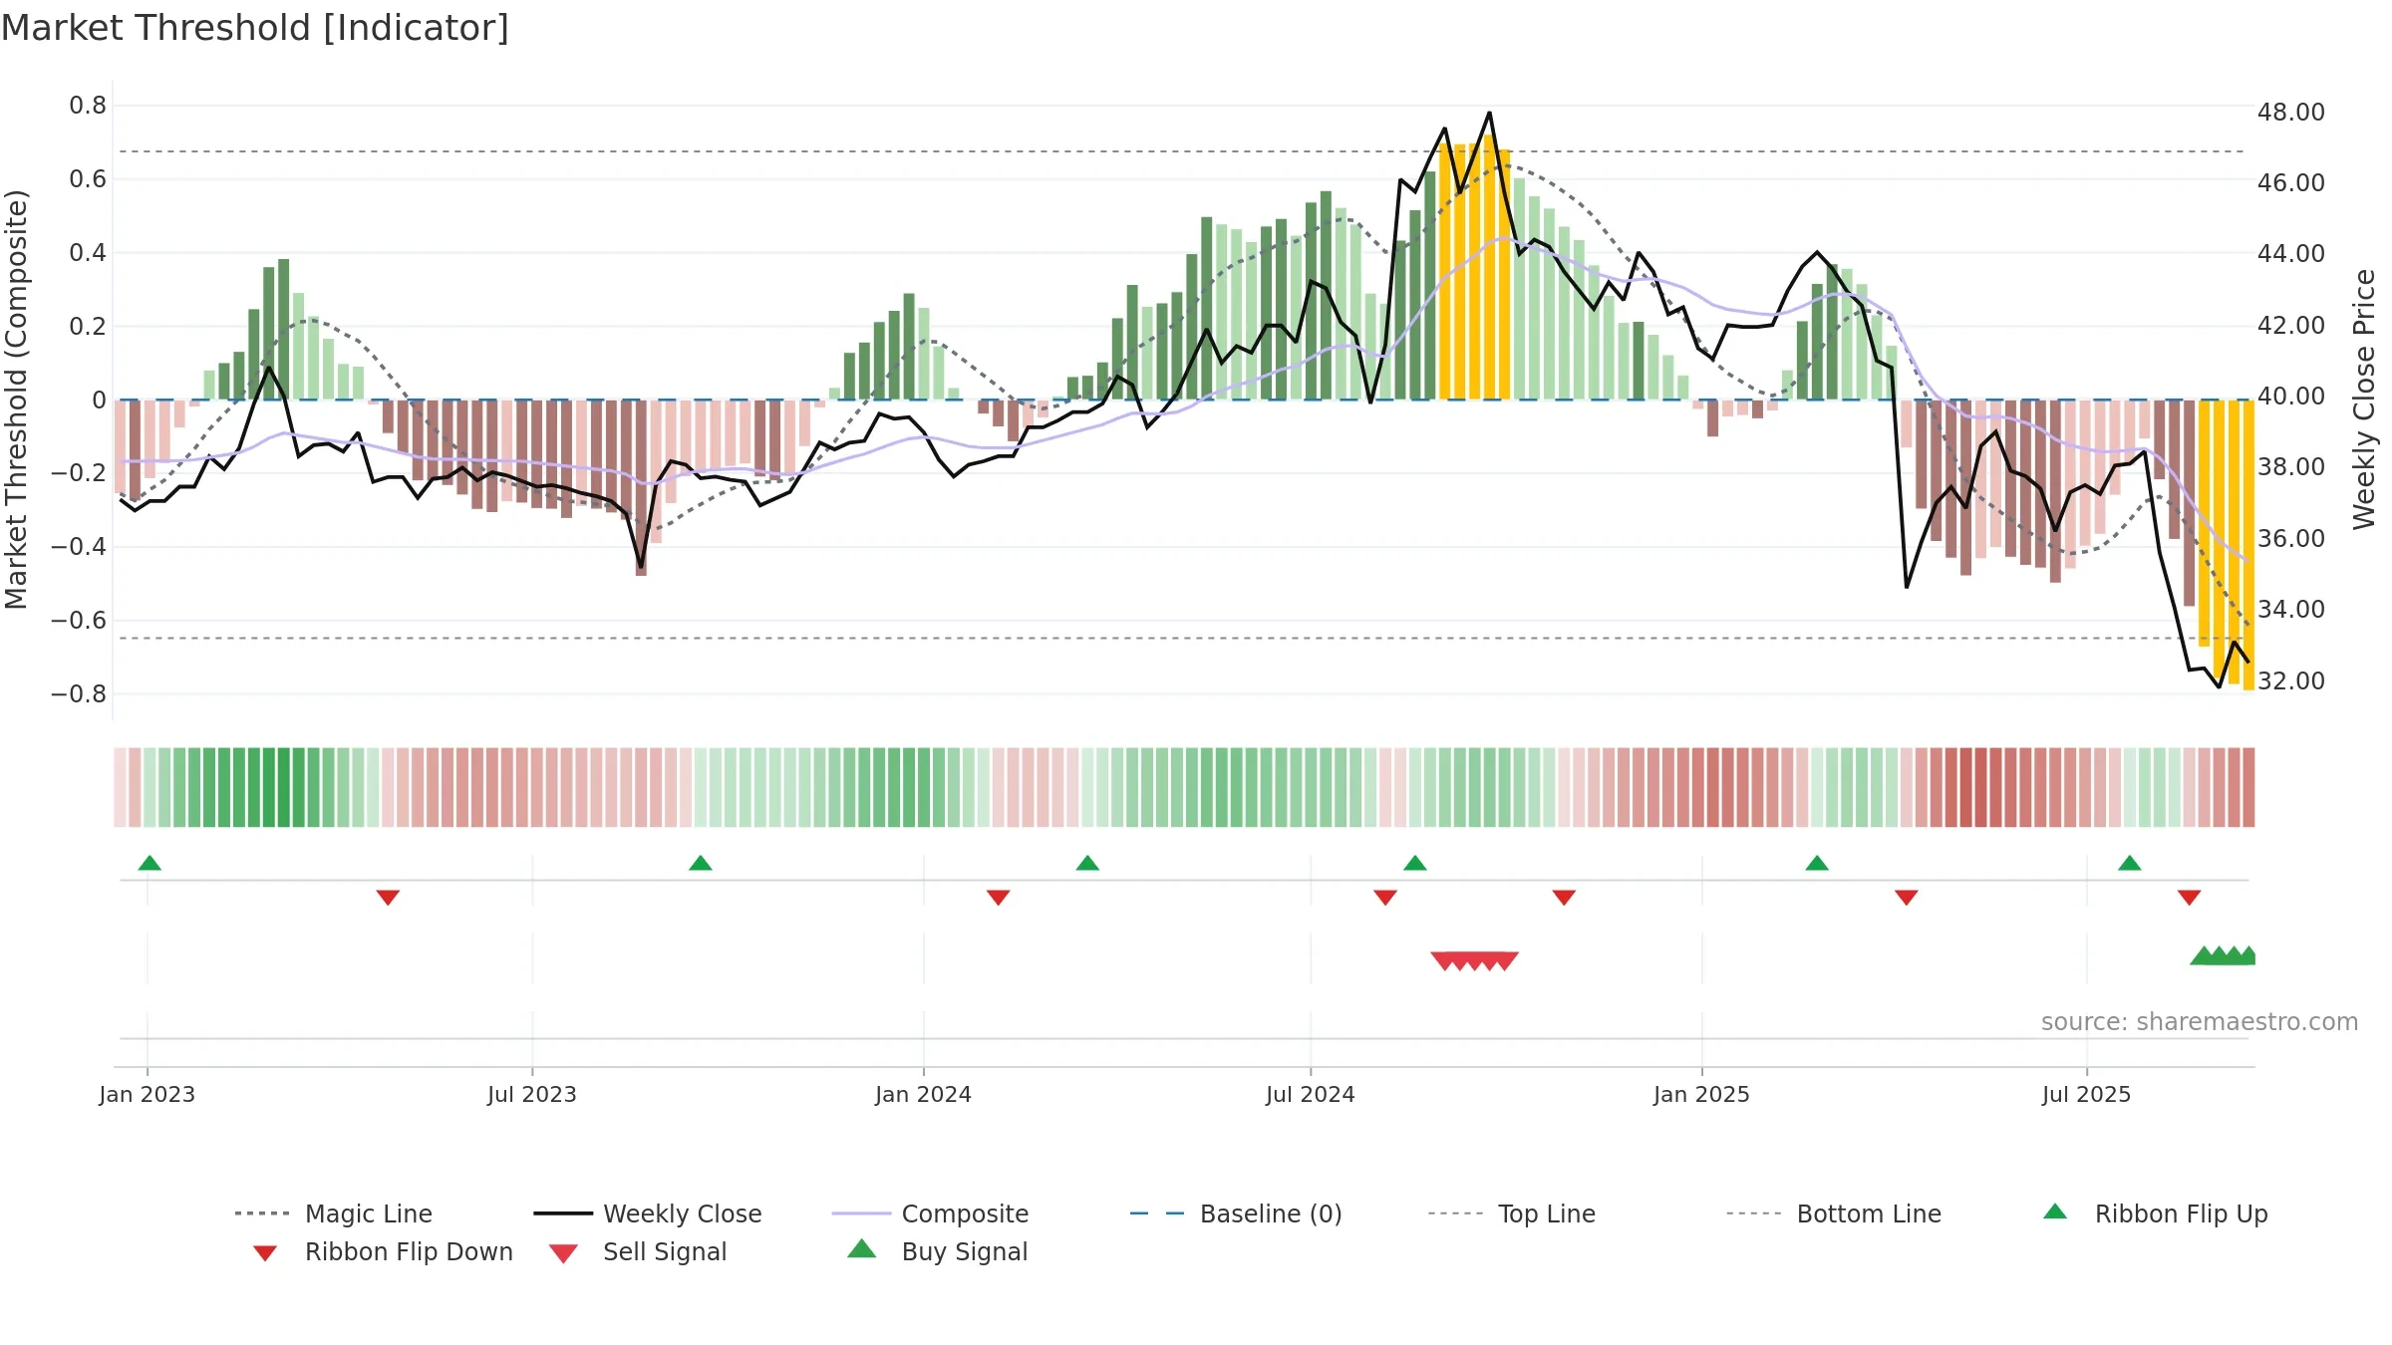Click the 48.00 price axis label
2392x1345 pixels.
(2291, 113)
